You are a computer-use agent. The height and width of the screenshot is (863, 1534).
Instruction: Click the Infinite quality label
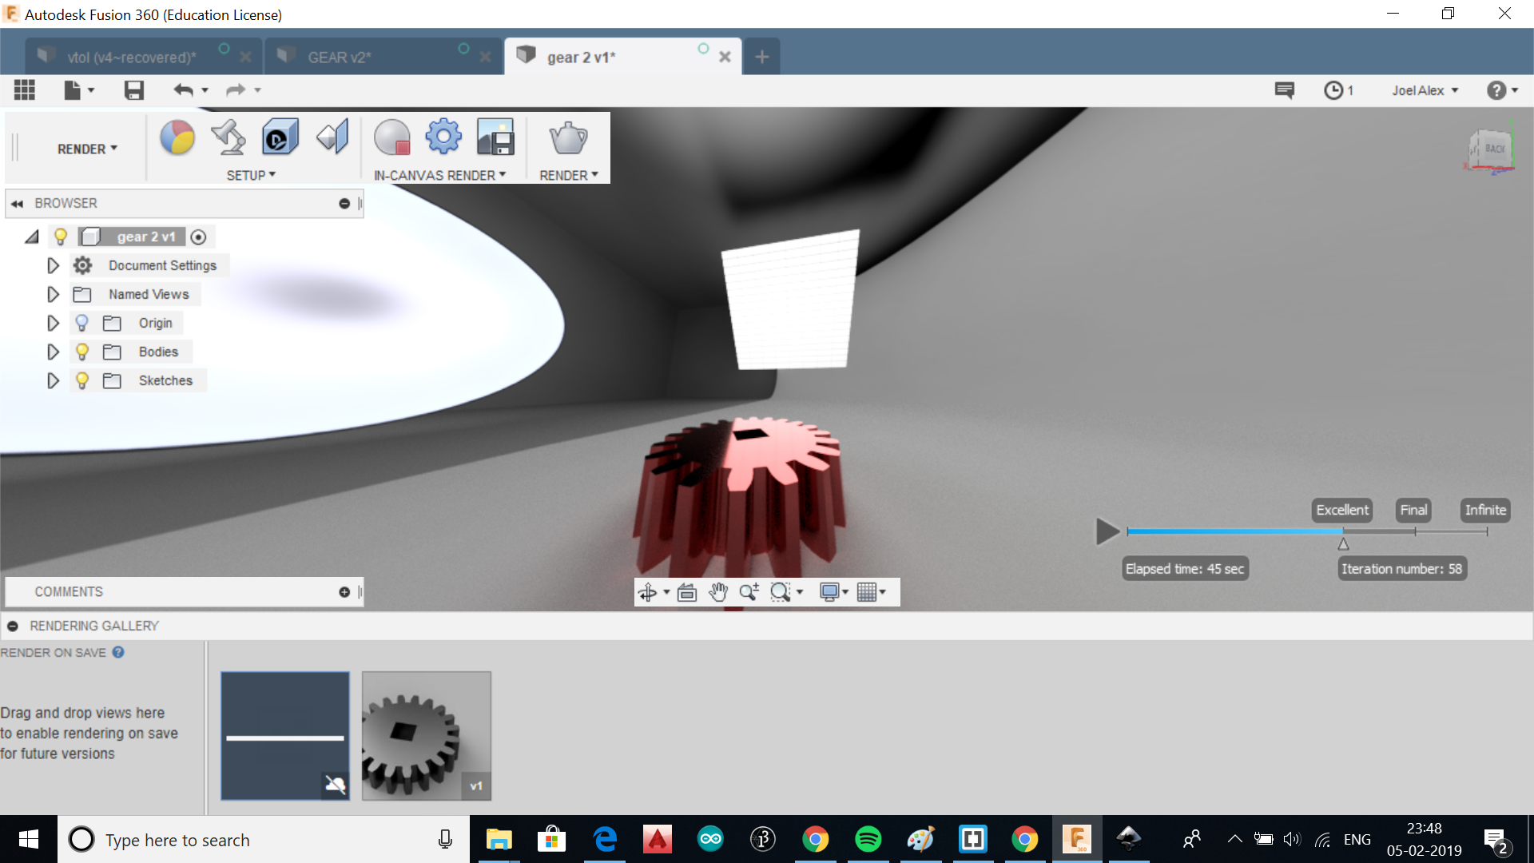[x=1485, y=510]
